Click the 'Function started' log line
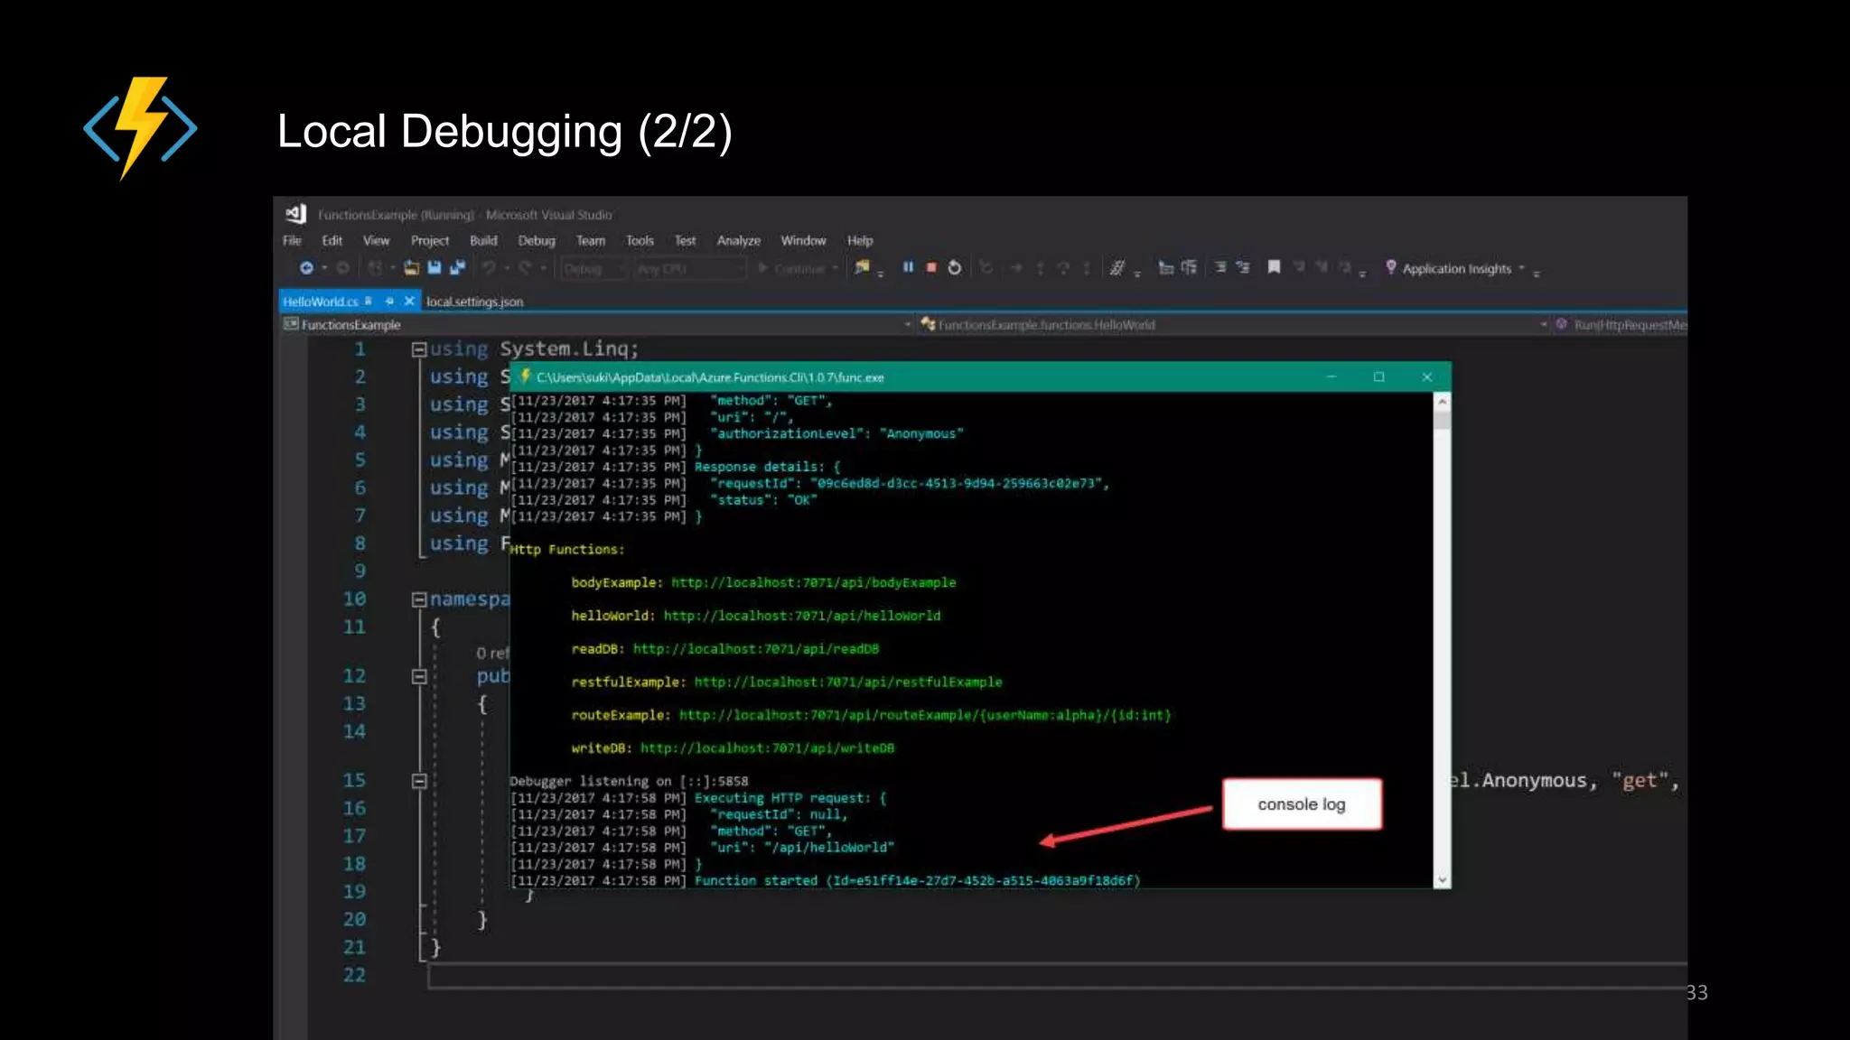 (x=825, y=881)
